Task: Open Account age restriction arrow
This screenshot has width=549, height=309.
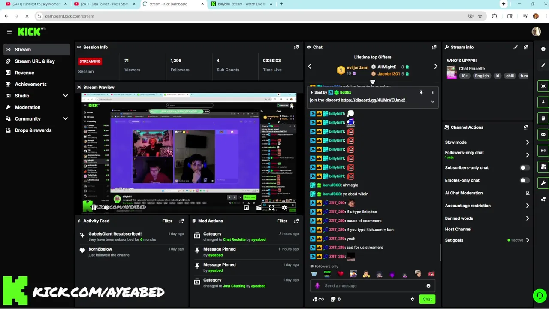Action: [528, 206]
